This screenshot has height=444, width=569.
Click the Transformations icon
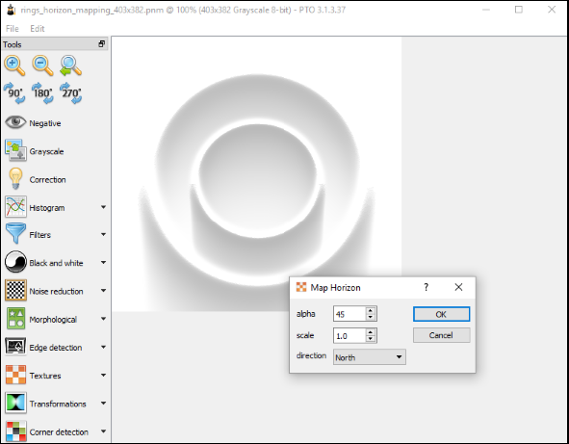tap(15, 403)
